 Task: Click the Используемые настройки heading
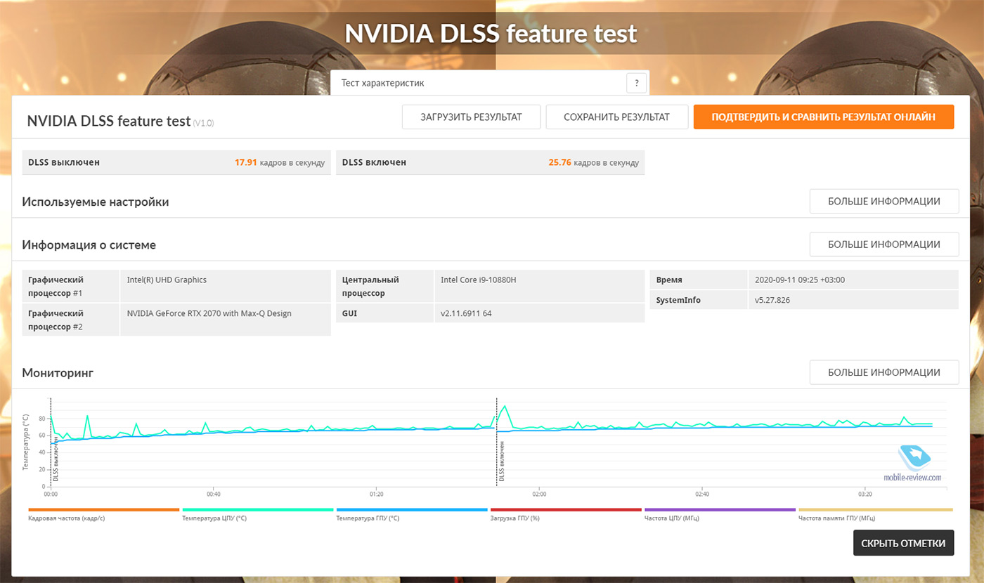[x=96, y=202]
